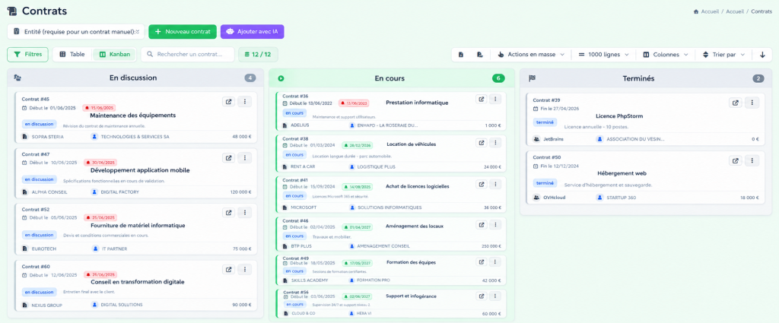The height and width of the screenshot is (323, 779).
Task: Open Contrat #49 external link icon
Action: pyautogui.click(x=481, y=262)
